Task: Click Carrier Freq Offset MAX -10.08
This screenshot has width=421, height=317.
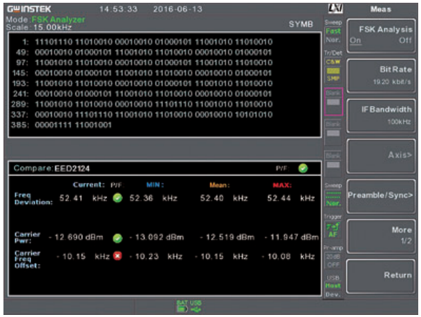Action: [277, 256]
